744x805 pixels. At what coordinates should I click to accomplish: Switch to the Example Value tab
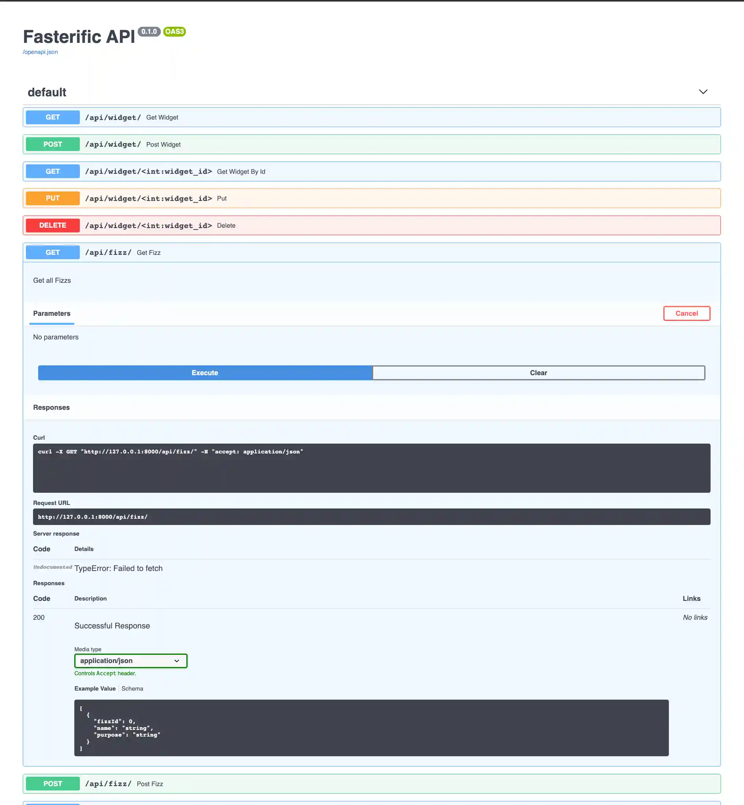pyautogui.click(x=95, y=689)
